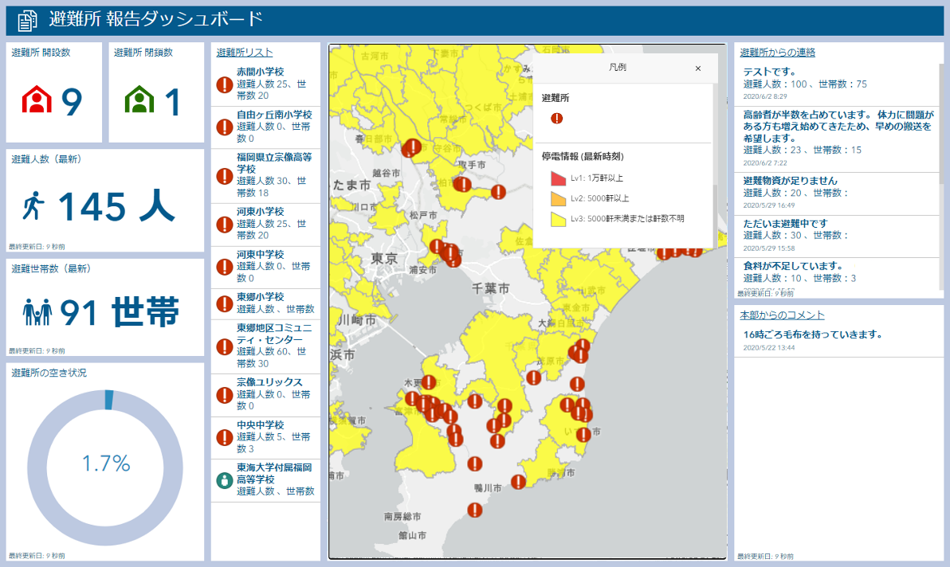Select 宗像ユリックス in the shelter list
Screen dimensions: 950x567
[269, 382]
